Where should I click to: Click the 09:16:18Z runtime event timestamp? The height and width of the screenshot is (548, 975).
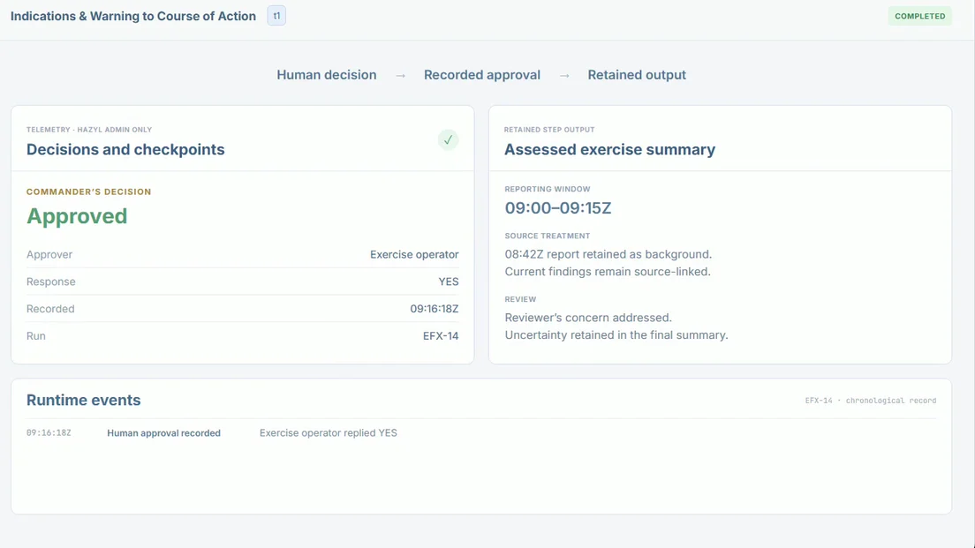(49, 433)
